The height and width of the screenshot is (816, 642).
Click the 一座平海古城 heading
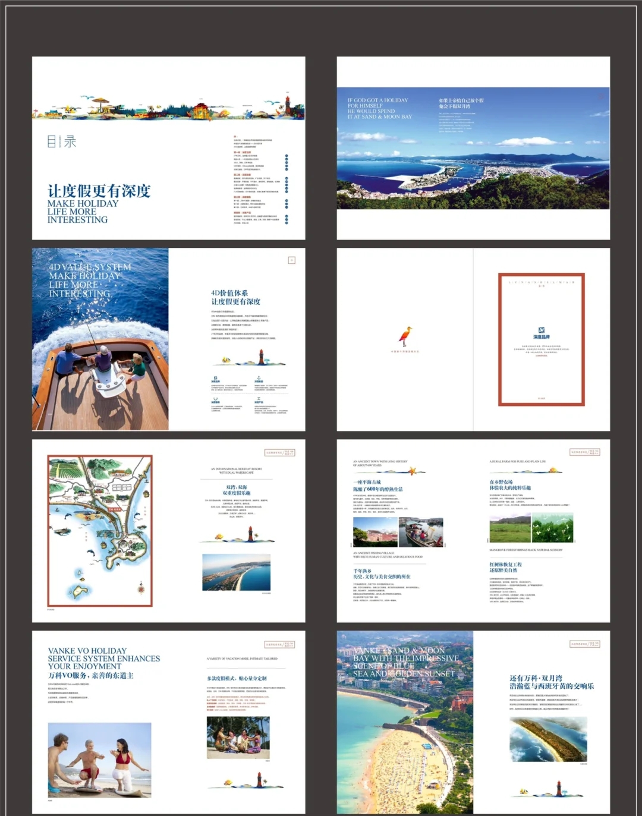(x=367, y=482)
